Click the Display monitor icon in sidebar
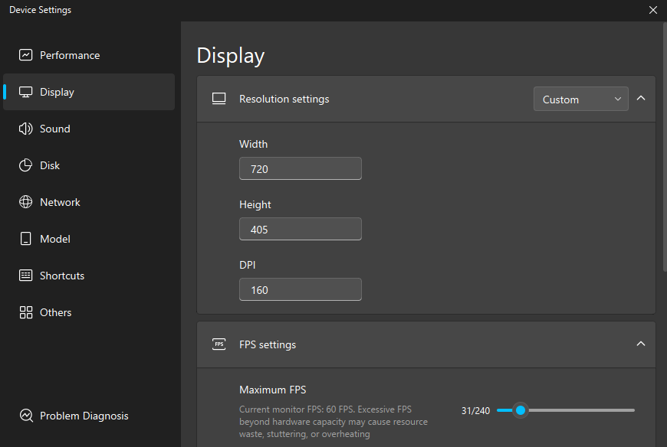 [25, 92]
